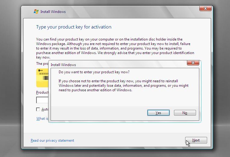This screenshot has width=230, height=157.
Task: Open the 'What is activation' link
Action: coord(42,119)
